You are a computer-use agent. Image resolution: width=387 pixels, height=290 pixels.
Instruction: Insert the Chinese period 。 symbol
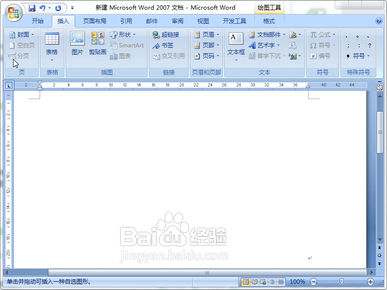(357, 37)
